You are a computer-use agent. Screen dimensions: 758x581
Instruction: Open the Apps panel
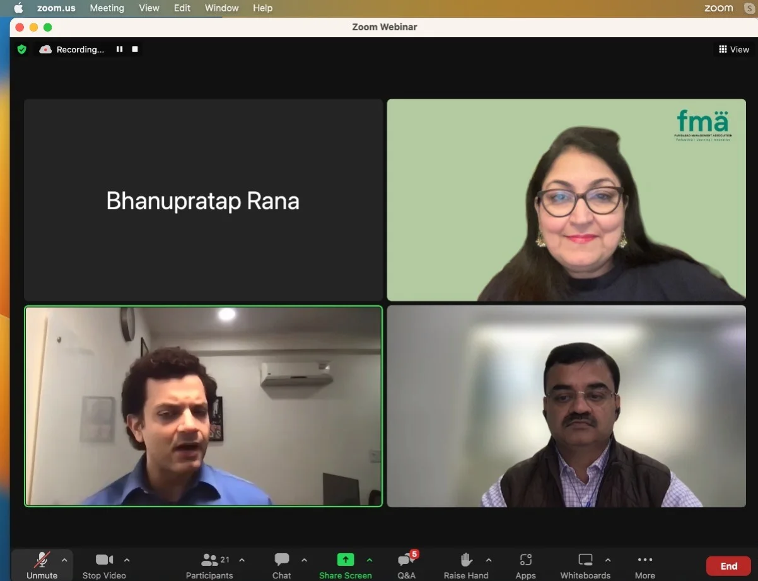tap(525, 565)
